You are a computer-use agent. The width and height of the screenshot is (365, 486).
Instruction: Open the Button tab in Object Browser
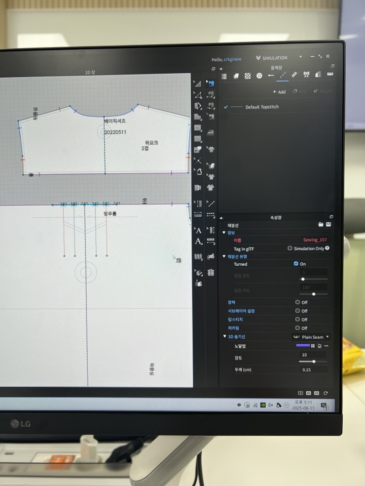[259, 76]
